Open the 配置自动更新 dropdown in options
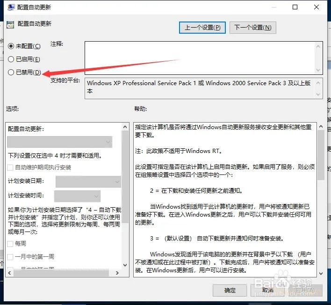The image size is (331, 305). (x=59, y=142)
